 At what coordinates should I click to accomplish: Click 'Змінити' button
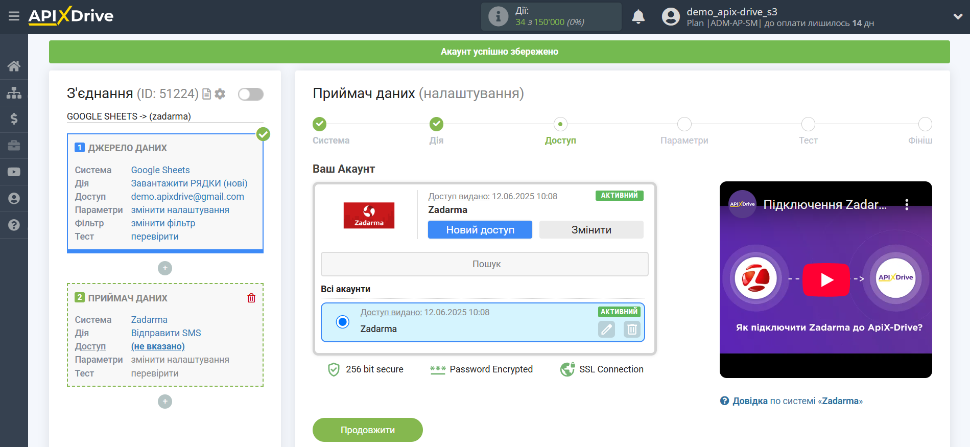point(592,230)
